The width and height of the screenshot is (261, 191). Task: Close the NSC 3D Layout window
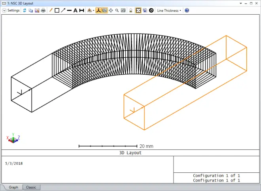click(257, 3)
